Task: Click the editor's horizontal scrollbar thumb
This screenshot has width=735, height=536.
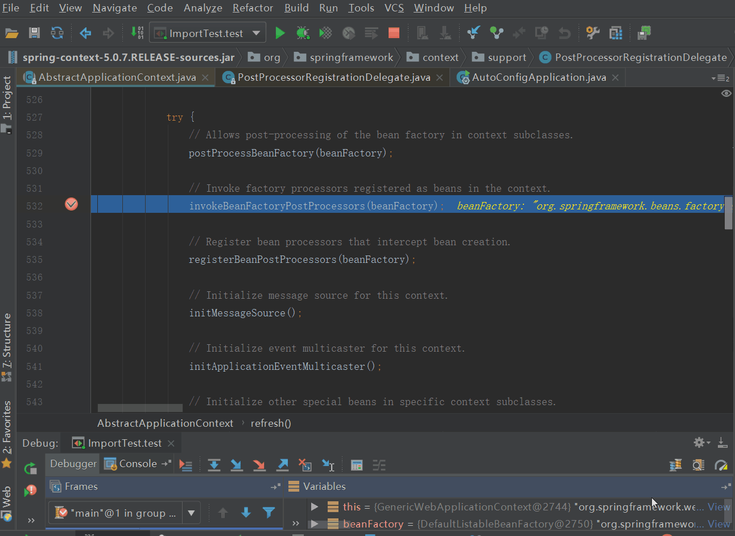Action: 140,408
